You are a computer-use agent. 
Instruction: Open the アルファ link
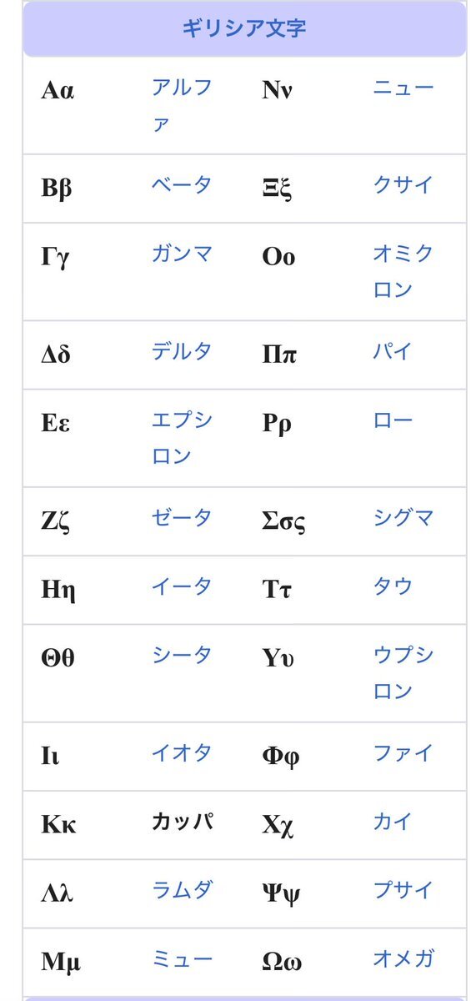182,105
